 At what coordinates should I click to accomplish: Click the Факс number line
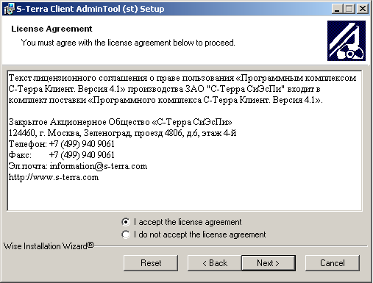(x=62, y=155)
